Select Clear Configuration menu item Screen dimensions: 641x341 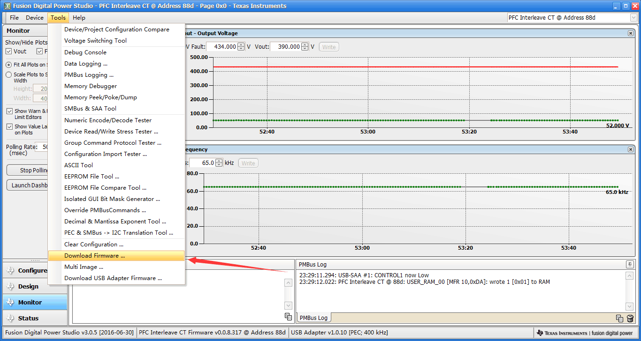coord(116,245)
